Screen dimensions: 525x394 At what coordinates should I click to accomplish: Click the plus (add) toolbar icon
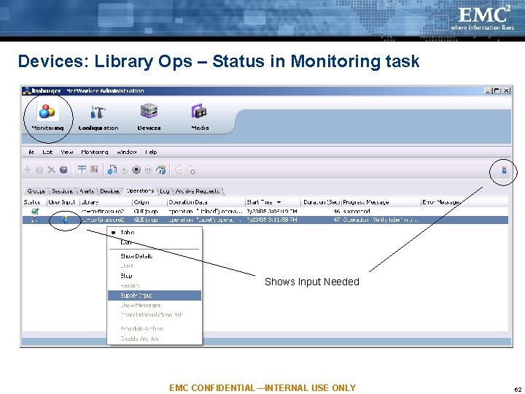(28, 170)
